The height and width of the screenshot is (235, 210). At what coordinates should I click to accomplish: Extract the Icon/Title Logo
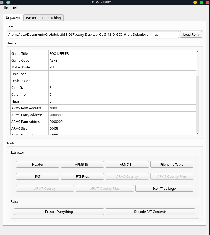164,188
